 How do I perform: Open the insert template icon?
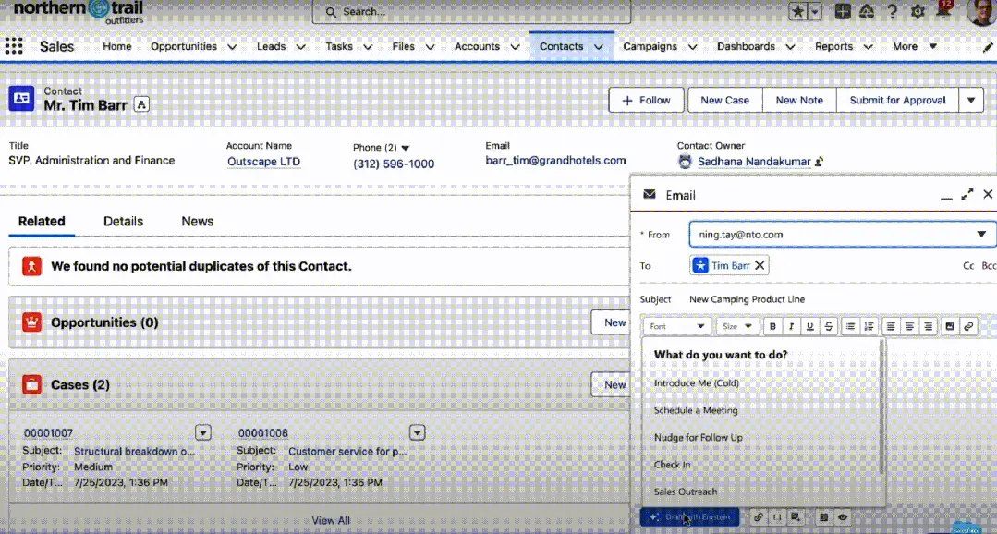click(796, 517)
